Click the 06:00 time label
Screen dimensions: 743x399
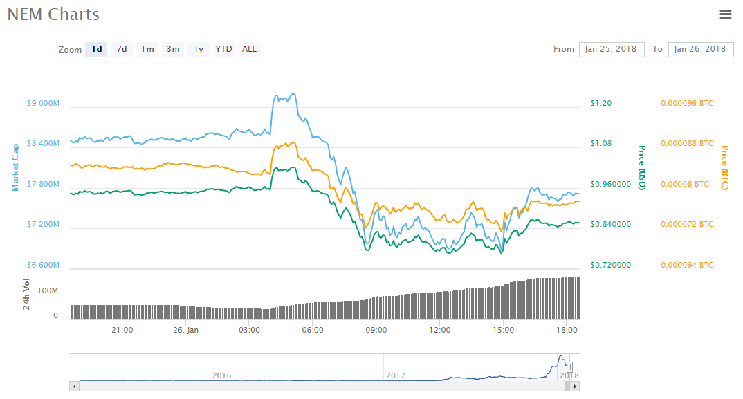[313, 331]
